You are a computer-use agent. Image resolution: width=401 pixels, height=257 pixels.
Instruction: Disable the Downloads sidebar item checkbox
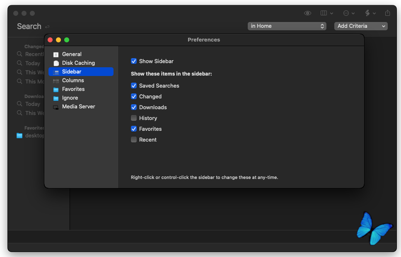(x=134, y=108)
